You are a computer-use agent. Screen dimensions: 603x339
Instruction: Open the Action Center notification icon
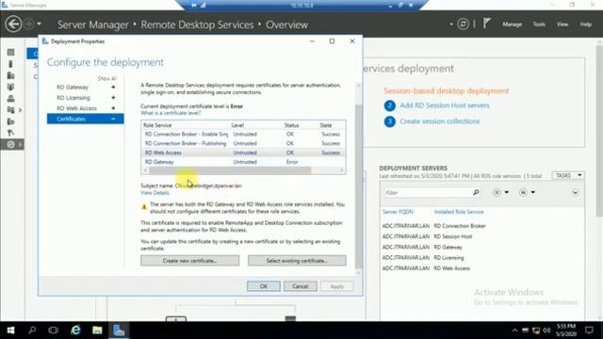pyautogui.click(x=589, y=331)
